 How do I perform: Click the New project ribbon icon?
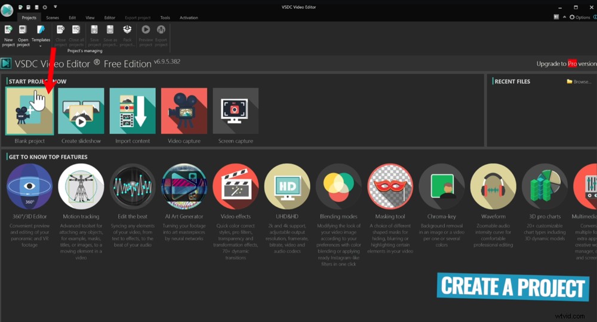tap(8, 30)
